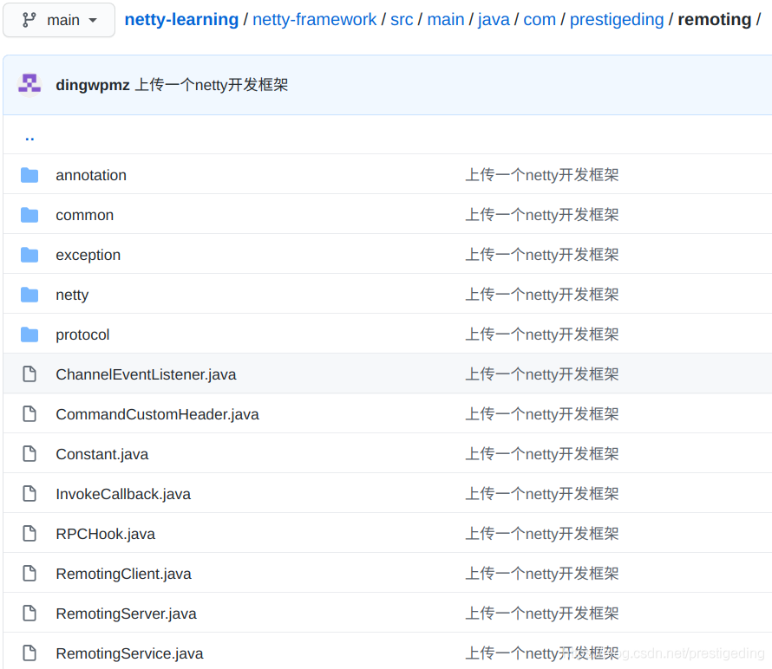Image resolution: width=772 pixels, height=669 pixels.
Task: Navigate to com breadcrumb folder
Action: click(540, 19)
